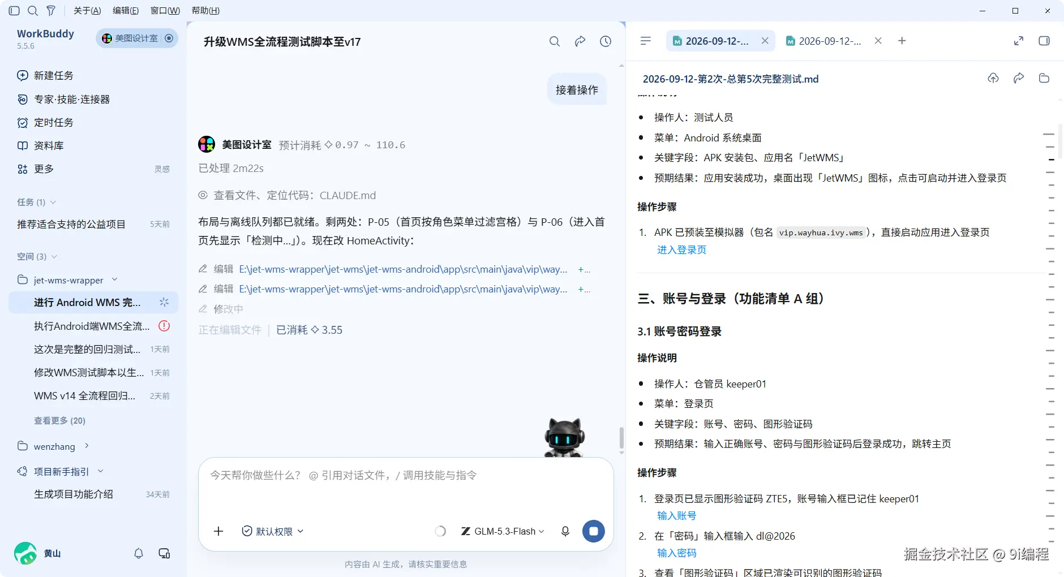Image resolution: width=1064 pixels, height=577 pixels.
Task: Collapse the 空间 (3) section
Action: coord(37,256)
